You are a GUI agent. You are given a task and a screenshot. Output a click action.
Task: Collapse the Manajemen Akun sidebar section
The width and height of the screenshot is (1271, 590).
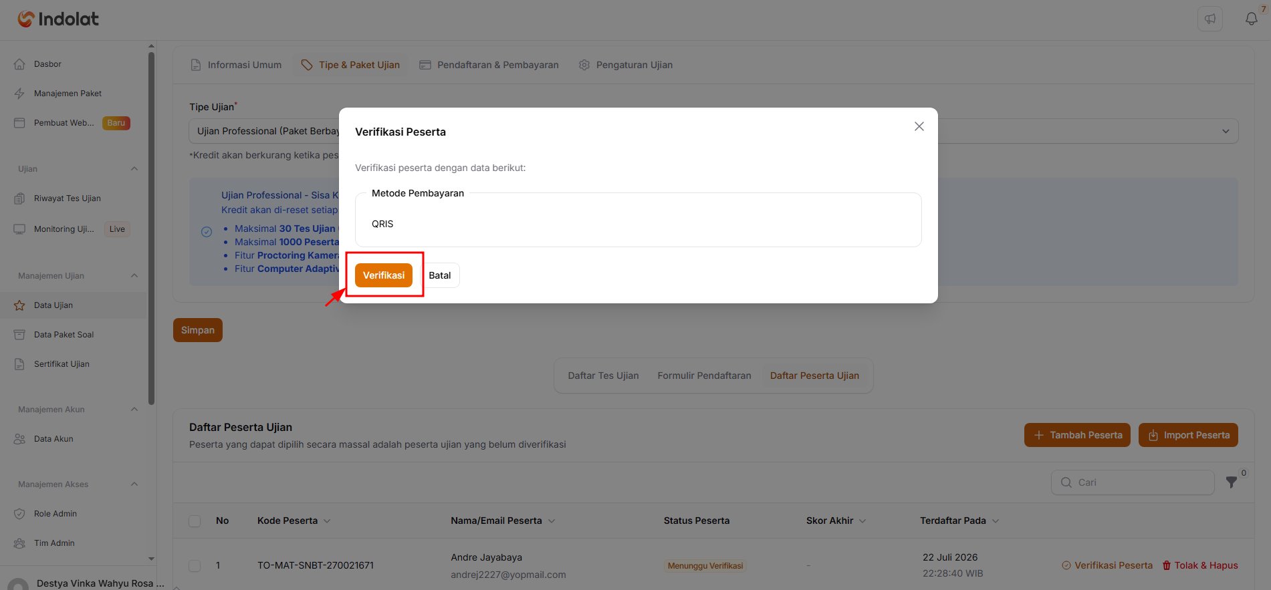134,409
